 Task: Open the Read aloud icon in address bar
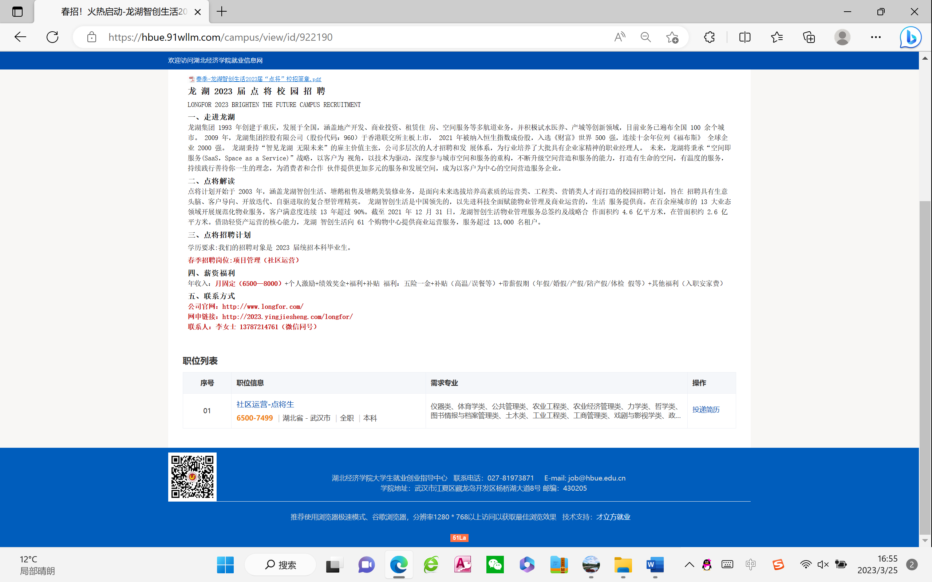[619, 37]
